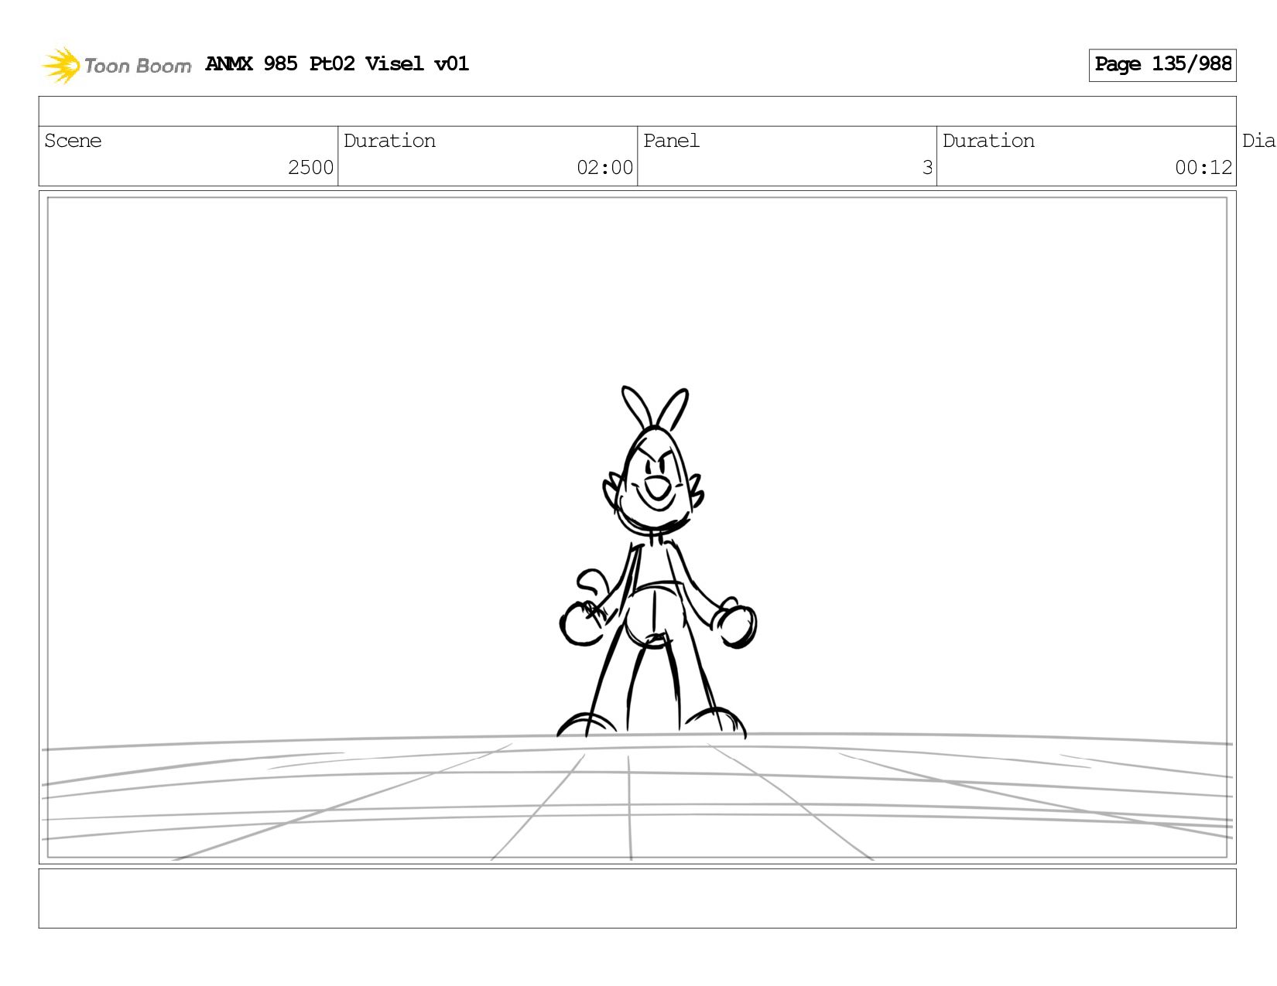Click the 'Page 135/988' indicator

1162,65
